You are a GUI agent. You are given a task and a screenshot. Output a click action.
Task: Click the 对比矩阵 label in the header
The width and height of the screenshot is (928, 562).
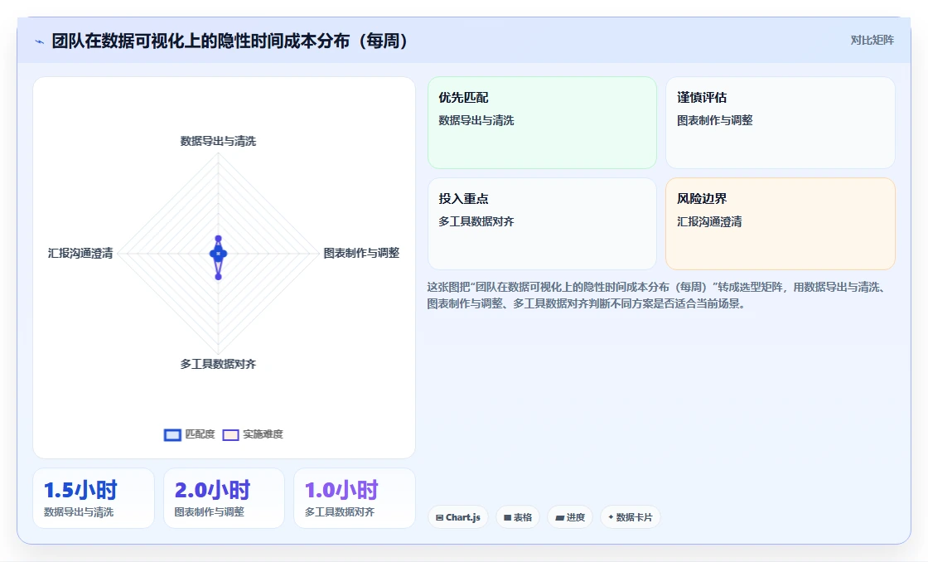[x=872, y=41]
